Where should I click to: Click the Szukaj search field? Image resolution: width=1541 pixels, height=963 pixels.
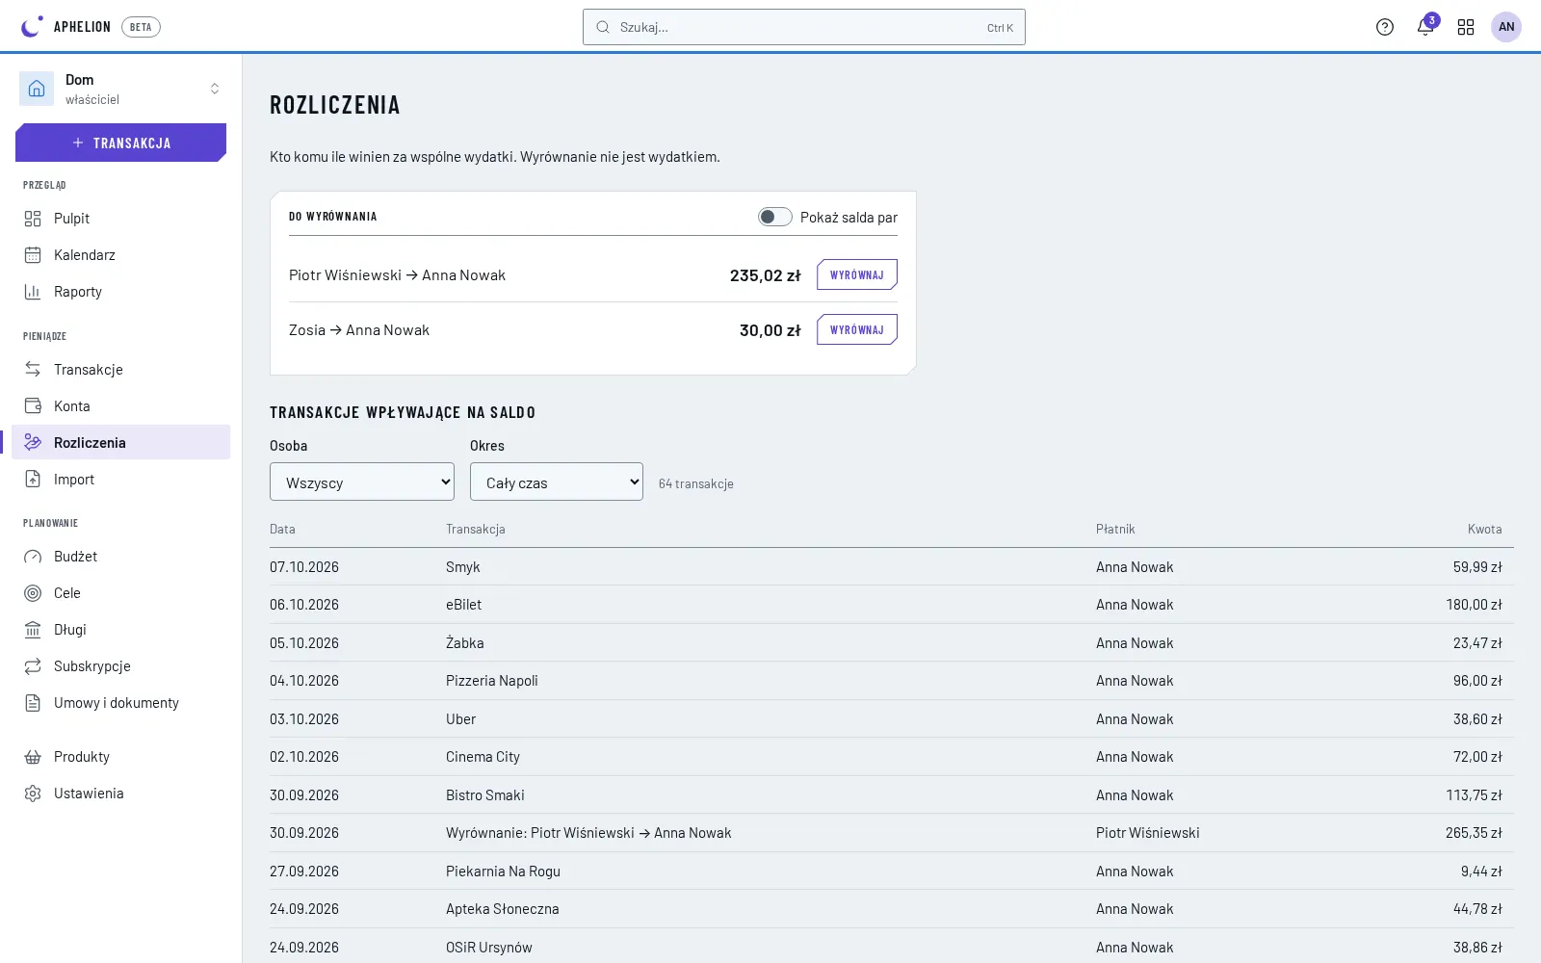pos(804,27)
